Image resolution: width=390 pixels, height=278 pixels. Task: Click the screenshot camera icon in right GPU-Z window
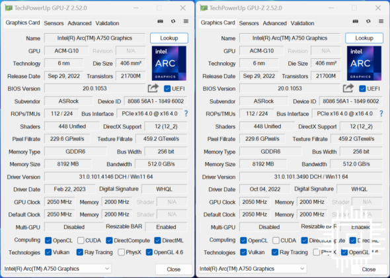tap(356, 21)
